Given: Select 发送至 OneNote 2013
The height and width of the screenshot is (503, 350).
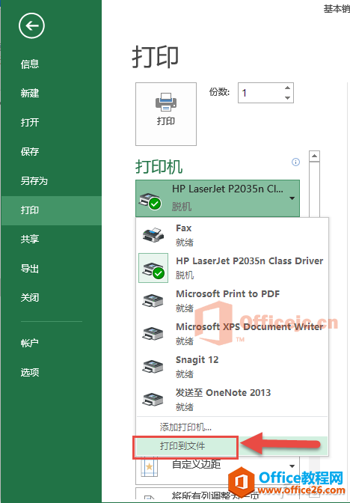Looking at the screenshot, I should [232, 400].
